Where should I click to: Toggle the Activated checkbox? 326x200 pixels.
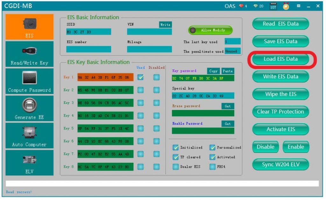[212, 157]
